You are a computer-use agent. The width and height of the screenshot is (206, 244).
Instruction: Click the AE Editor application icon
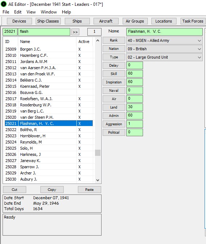click(4, 4)
